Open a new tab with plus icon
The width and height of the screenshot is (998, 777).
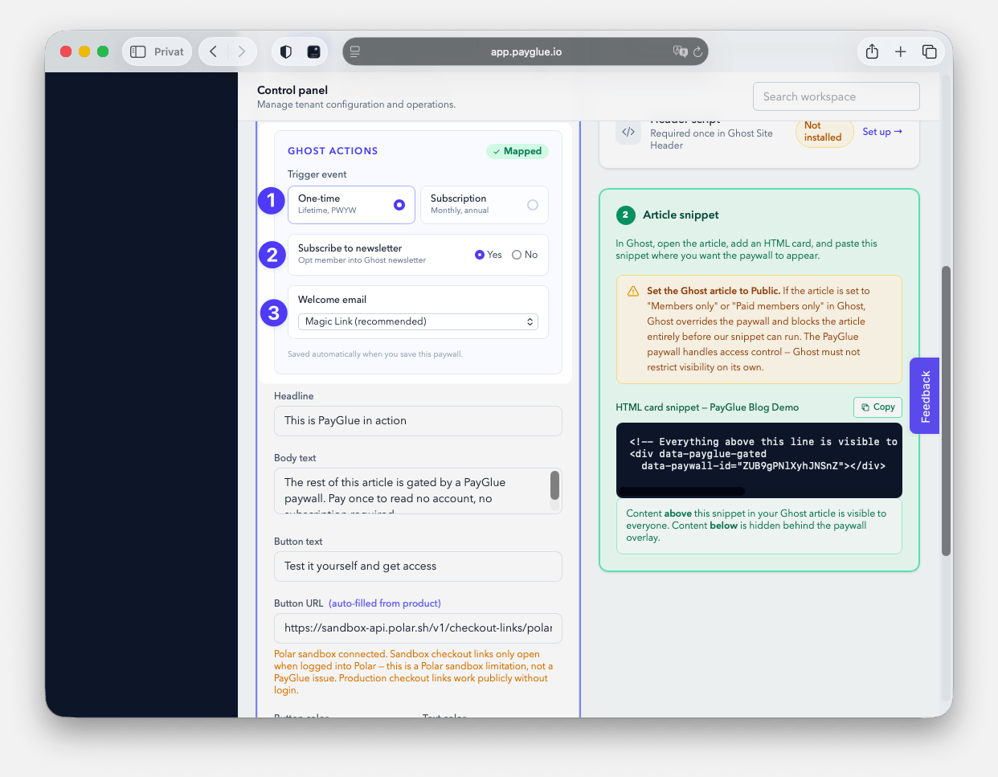(901, 51)
